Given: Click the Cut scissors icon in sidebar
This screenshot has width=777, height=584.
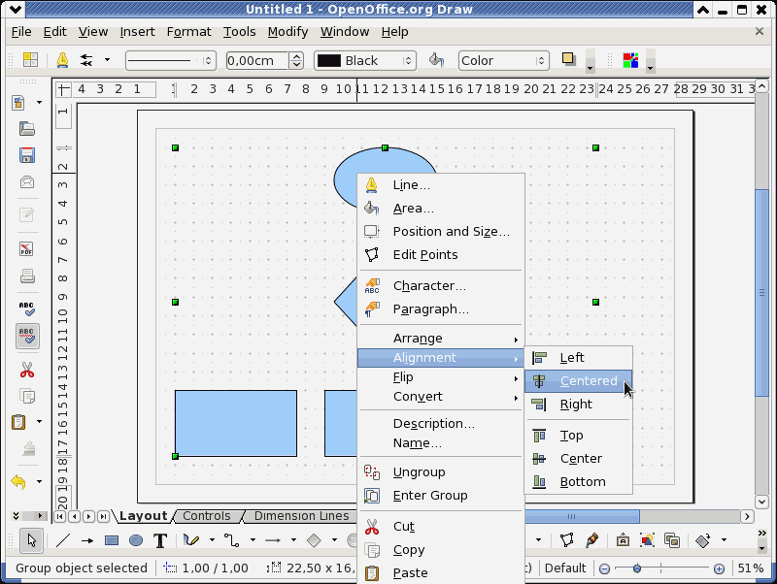Looking at the screenshot, I should click(27, 370).
